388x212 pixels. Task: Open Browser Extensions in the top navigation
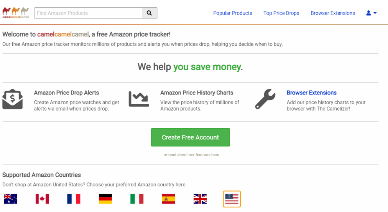pyautogui.click(x=333, y=13)
